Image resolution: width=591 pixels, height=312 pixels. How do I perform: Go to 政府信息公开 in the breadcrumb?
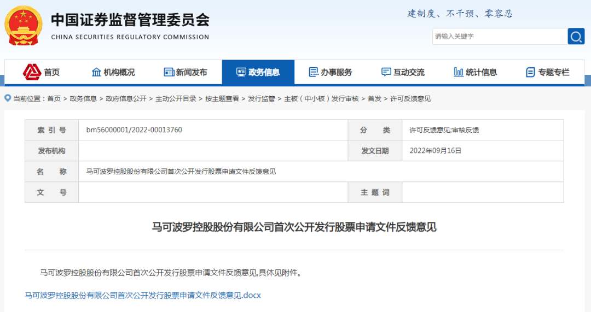click(x=126, y=98)
